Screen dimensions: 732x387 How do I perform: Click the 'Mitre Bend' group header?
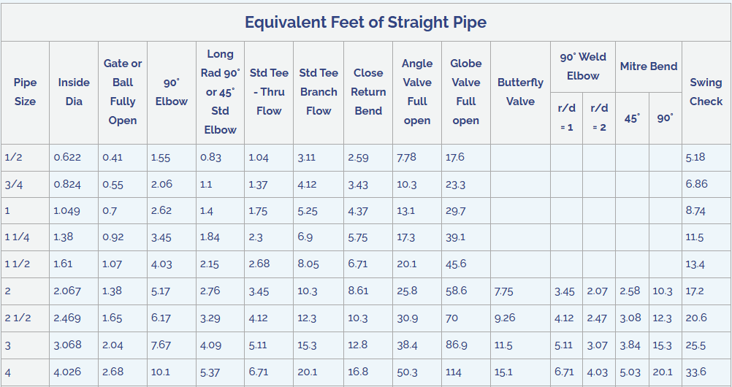point(649,66)
